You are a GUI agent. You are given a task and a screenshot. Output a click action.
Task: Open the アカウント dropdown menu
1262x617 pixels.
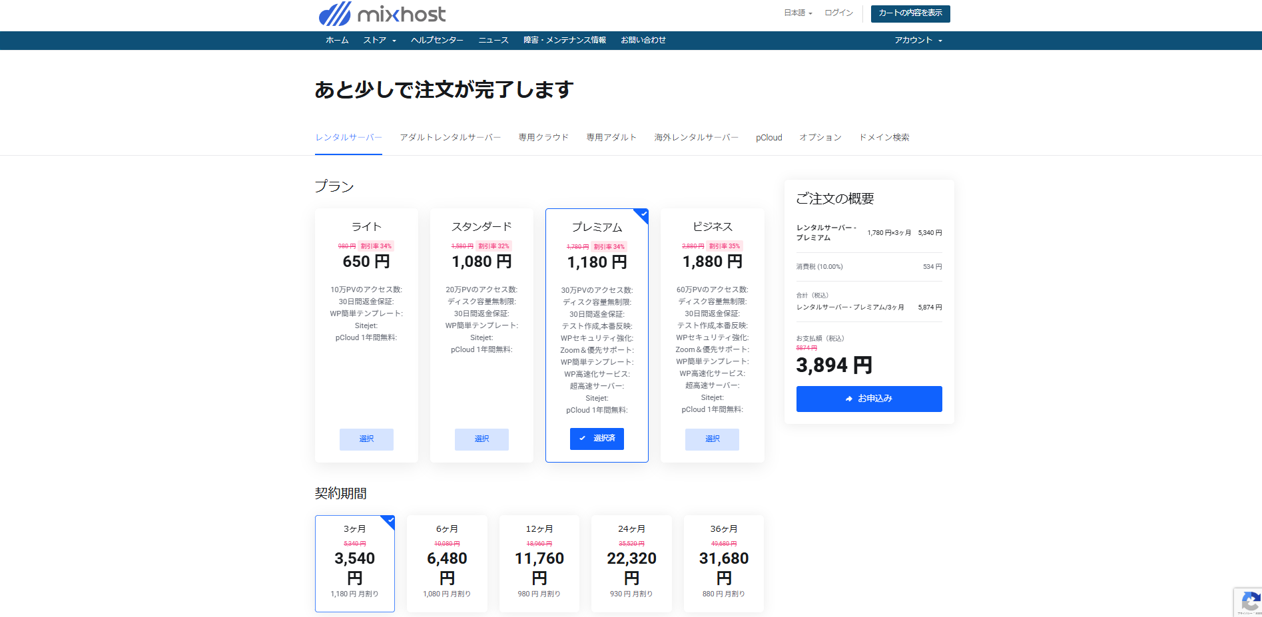[918, 41]
